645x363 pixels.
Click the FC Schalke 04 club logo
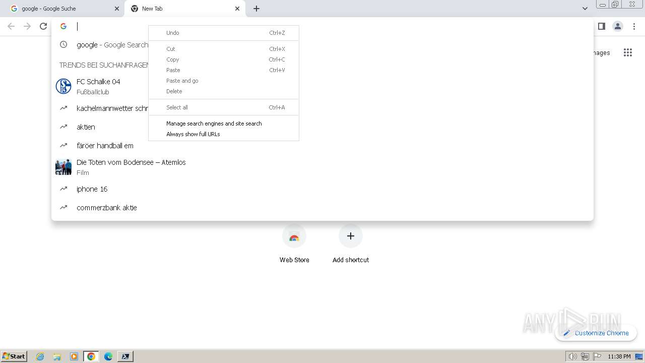tap(63, 86)
